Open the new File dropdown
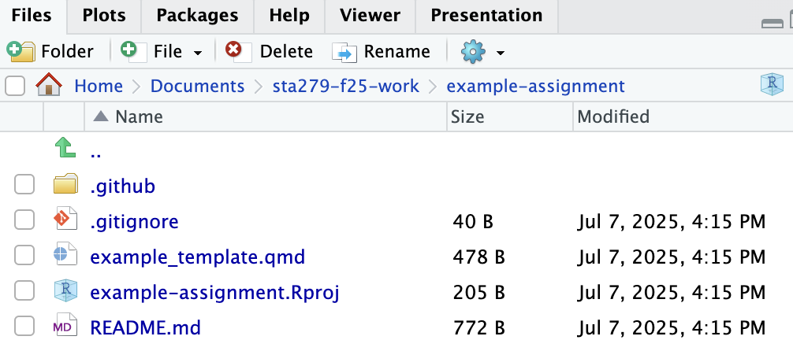Viewport: 793px width, 351px height. pyautogui.click(x=197, y=53)
